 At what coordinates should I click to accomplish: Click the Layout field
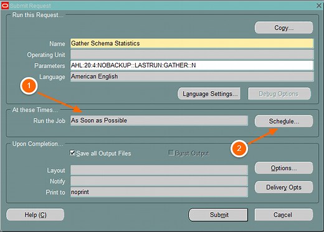159,170
